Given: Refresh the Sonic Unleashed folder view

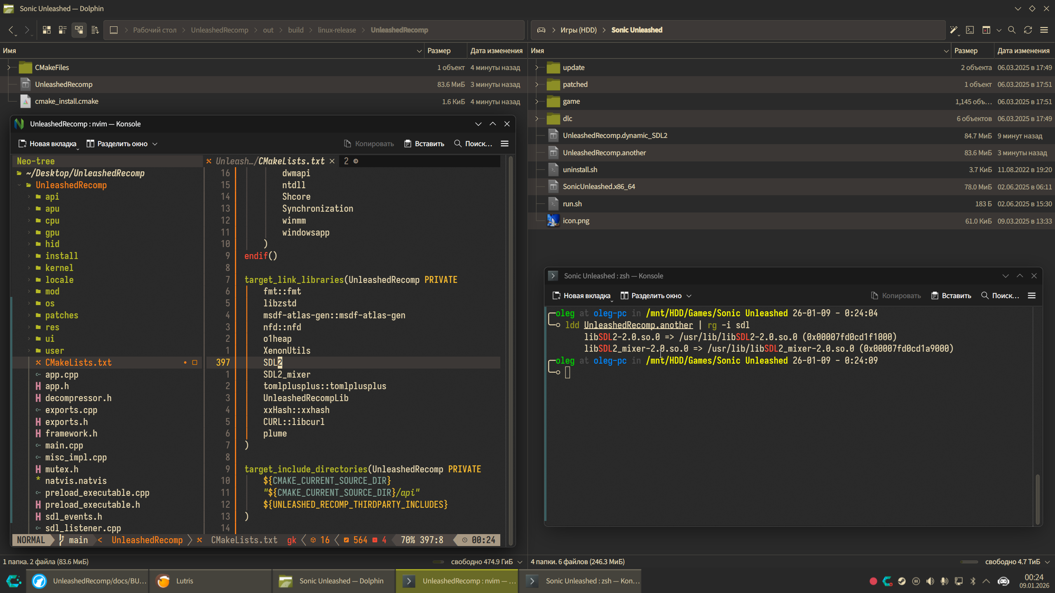Looking at the screenshot, I should pos(1028,30).
